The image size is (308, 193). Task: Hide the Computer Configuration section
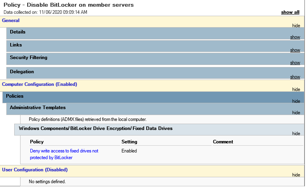[296, 89]
